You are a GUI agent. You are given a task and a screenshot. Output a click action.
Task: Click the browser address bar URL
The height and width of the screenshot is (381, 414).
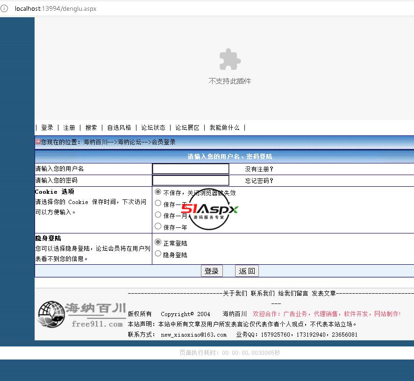tap(56, 9)
